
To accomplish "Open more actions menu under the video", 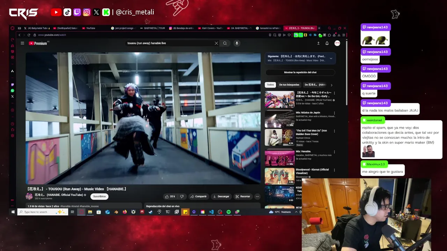I will click(x=257, y=196).
